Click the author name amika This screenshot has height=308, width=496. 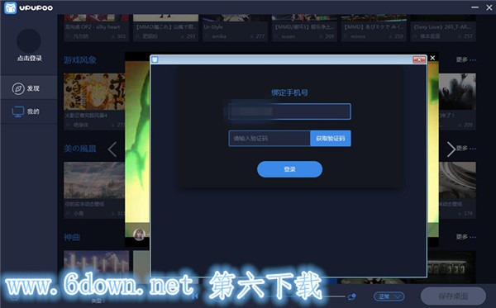pos(219,36)
